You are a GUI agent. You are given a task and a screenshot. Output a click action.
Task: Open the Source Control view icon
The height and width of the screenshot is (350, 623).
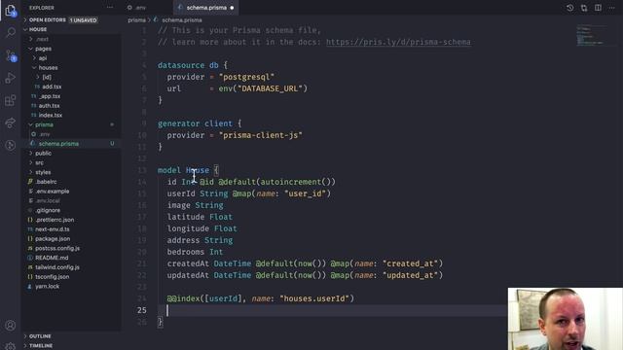[11, 55]
